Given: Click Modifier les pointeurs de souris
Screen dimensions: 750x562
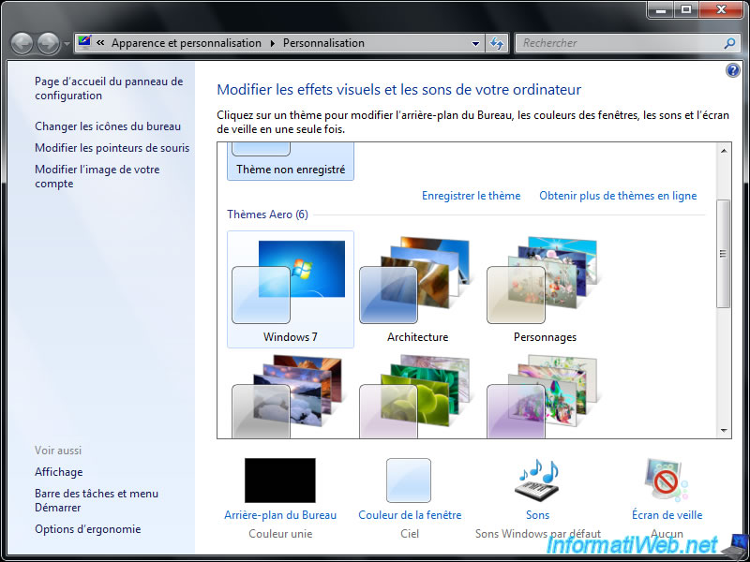Looking at the screenshot, I should (112, 148).
